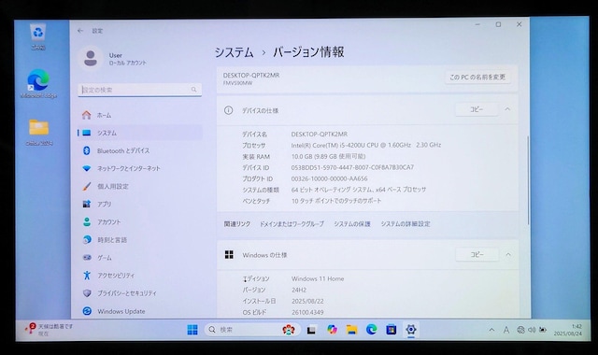
Task: Copy device specifications with コピー button
Action: (477, 109)
